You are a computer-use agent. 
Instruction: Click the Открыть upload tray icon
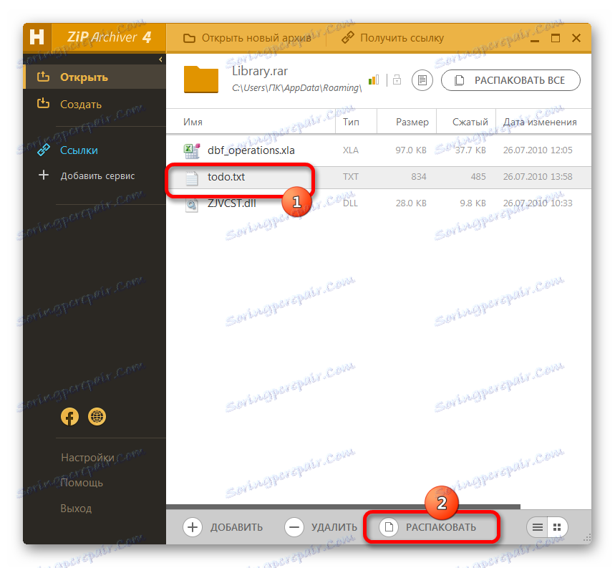coord(43,77)
